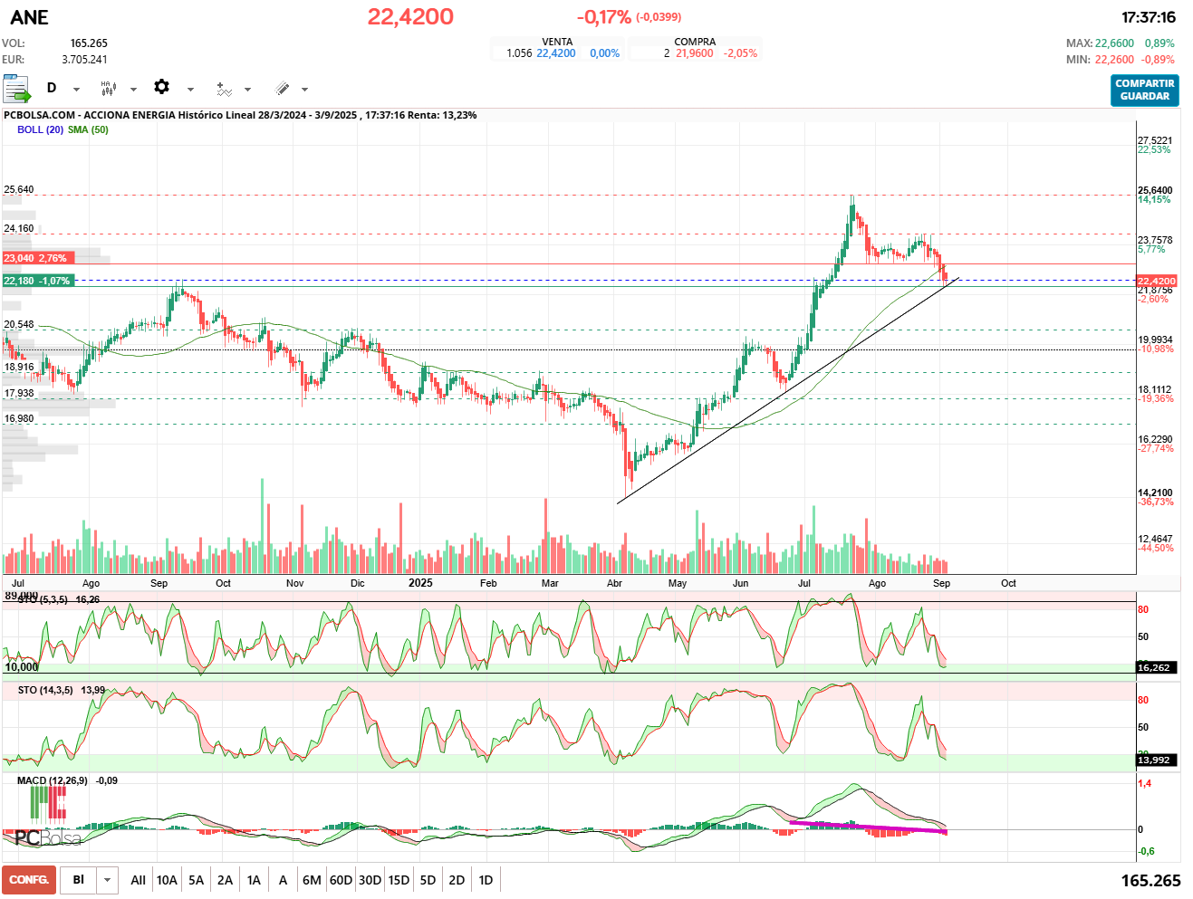Image resolution: width=1193 pixels, height=899 pixels.
Task: Select the 1A time range
Action: point(255,880)
